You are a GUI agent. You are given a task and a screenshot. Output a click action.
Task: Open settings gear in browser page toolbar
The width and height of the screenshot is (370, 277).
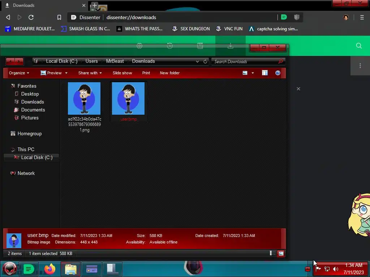point(139,46)
